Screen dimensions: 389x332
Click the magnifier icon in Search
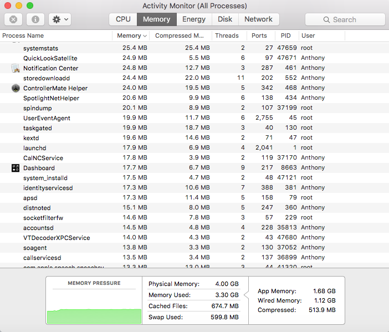(326, 19)
